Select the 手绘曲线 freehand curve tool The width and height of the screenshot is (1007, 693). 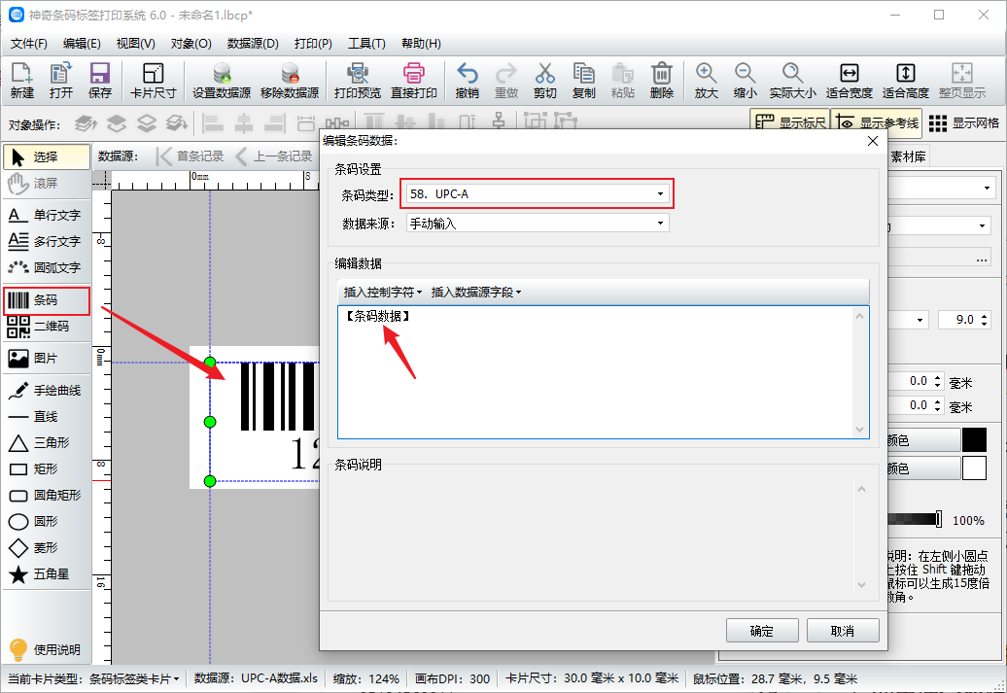pos(47,391)
